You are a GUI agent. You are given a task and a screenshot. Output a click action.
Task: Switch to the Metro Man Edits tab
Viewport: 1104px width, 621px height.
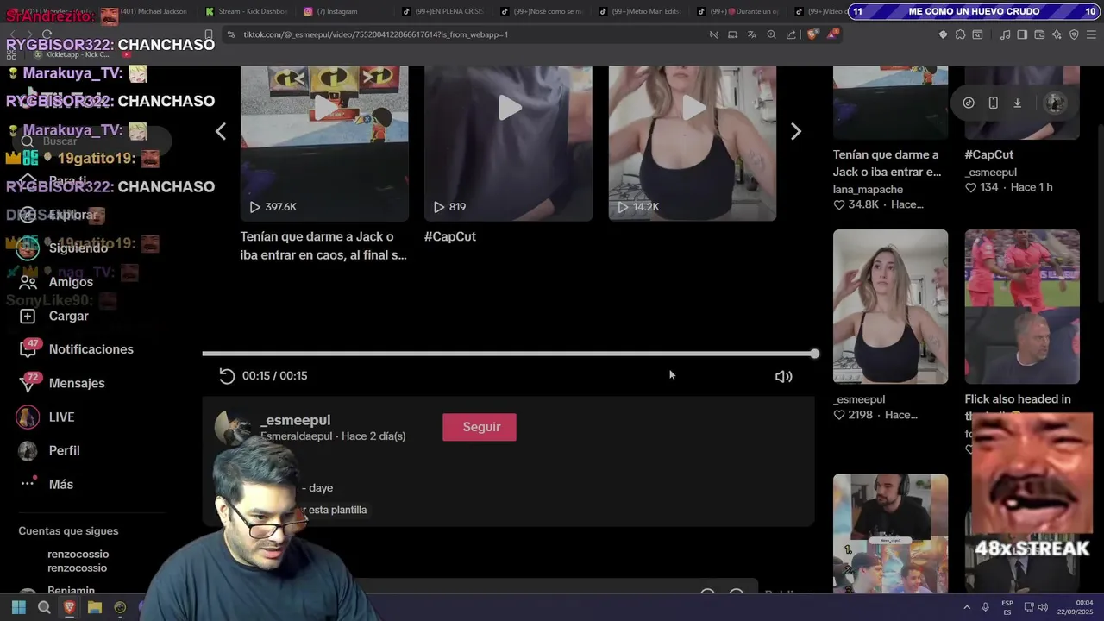click(x=638, y=11)
